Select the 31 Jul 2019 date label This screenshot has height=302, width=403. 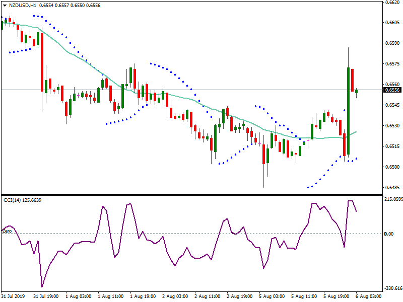(x=14, y=297)
